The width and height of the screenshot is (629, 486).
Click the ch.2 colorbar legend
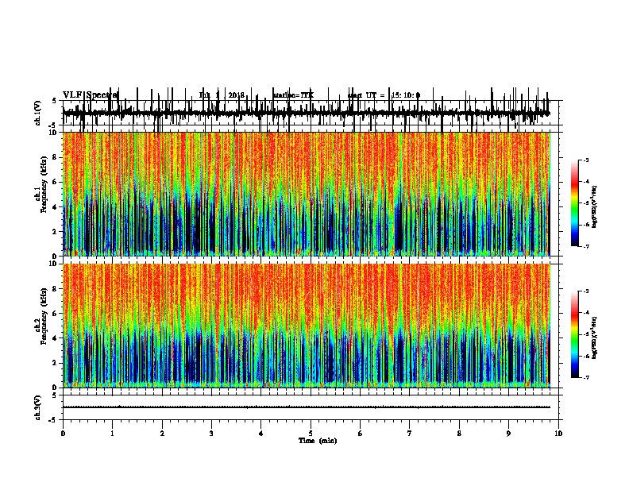click(x=575, y=334)
